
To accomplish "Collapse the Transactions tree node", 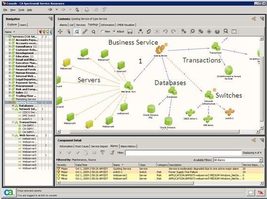I will [x=13, y=122].
